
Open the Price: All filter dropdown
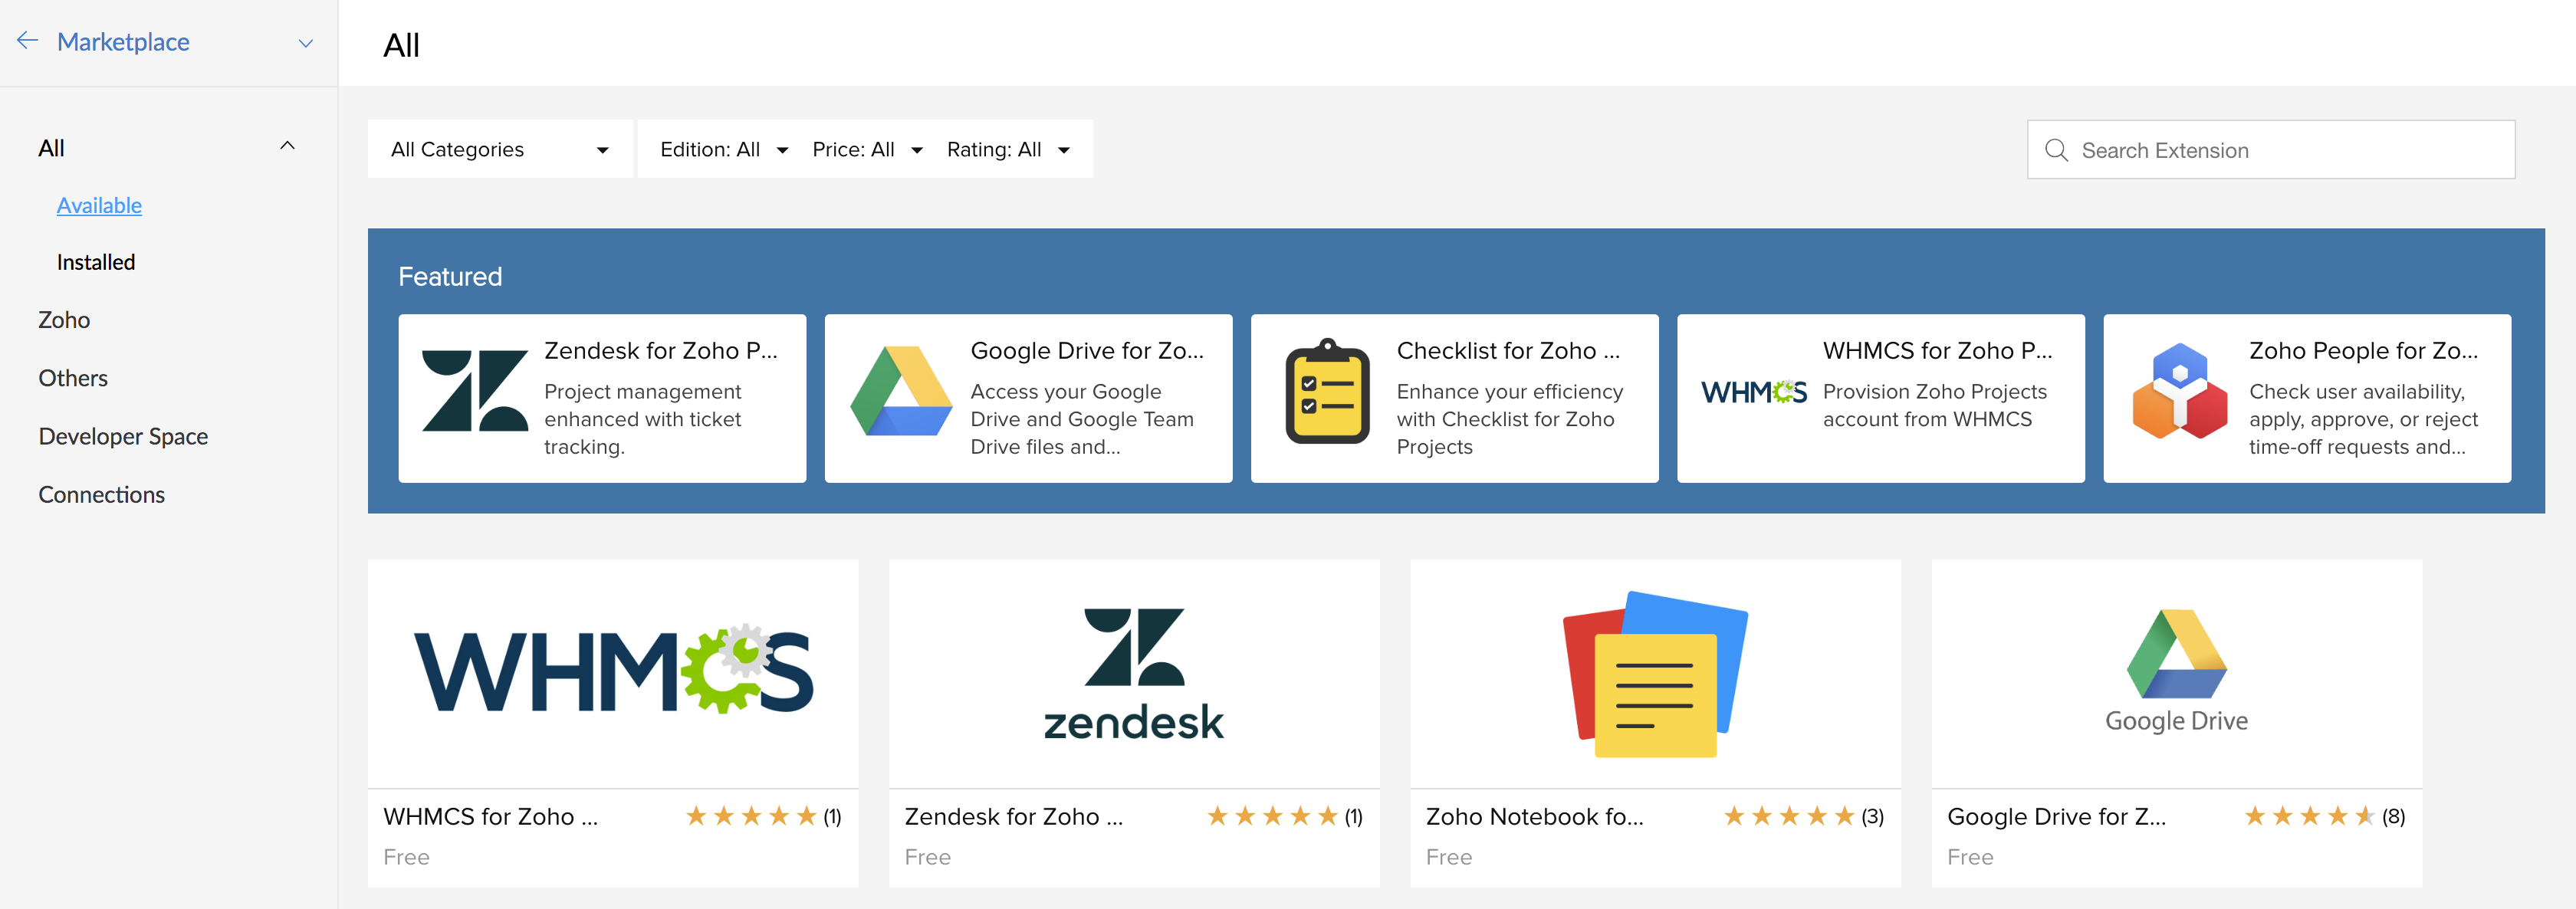(867, 149)
